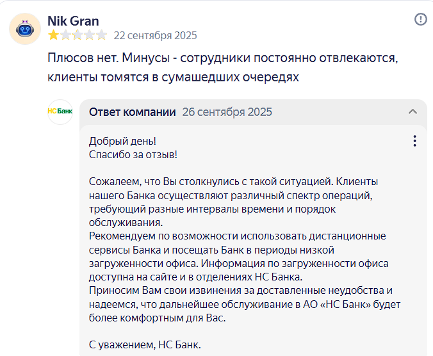The height and width of the screenshot is (356, 433).
Task: Click the signature С уважением, НС Банк
Action: coord(145,344)
